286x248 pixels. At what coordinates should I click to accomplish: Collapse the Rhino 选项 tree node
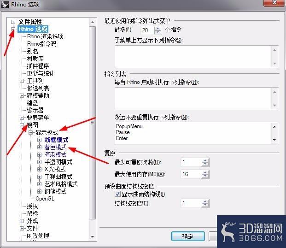(13, 29)
